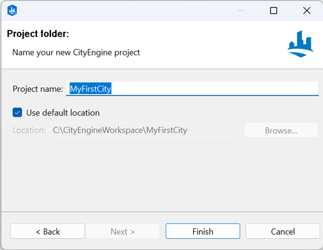
Task: Click the CityEngine icon in title bar
Action: [x=12, y=11]
